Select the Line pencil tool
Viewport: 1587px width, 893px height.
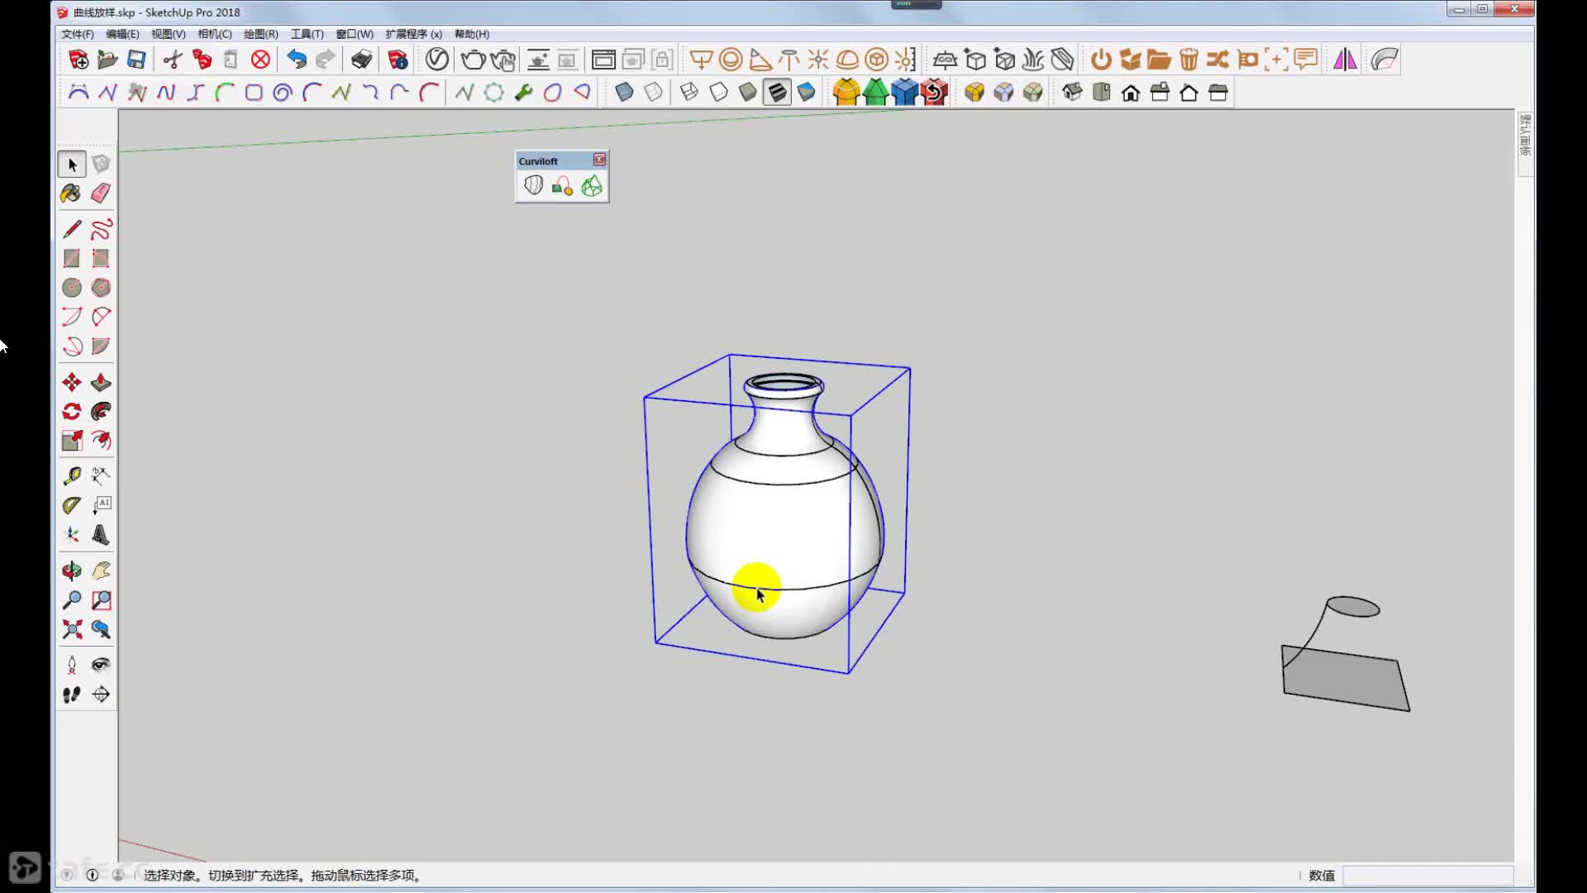(x=72, y=229)
